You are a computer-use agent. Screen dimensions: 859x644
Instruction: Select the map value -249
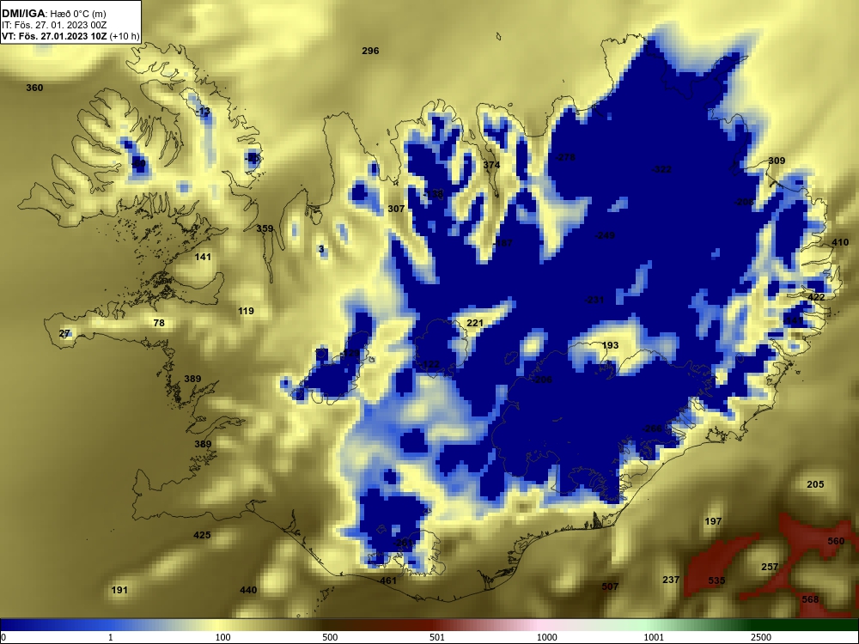pyautogui.click(x=605, y=235)
